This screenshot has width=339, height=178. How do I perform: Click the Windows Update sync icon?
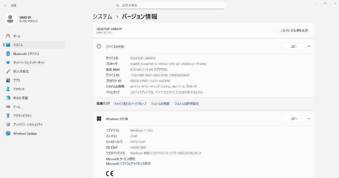coord(8,133)
